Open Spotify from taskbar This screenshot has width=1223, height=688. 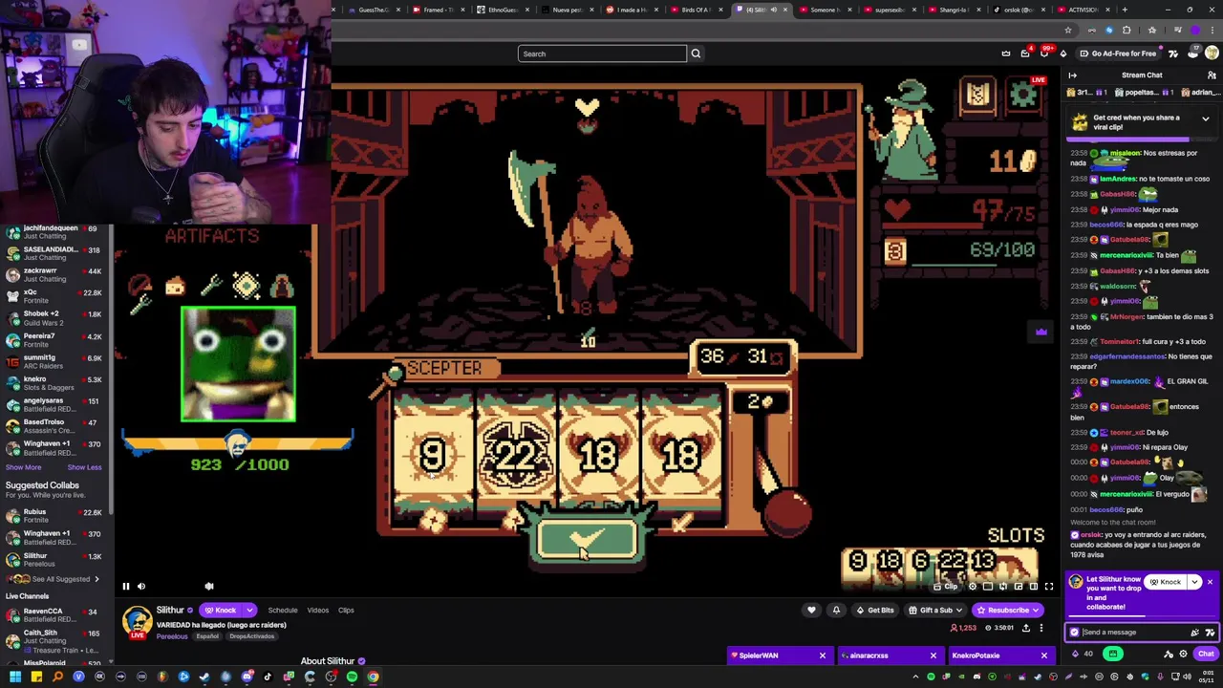click(352, 677)
